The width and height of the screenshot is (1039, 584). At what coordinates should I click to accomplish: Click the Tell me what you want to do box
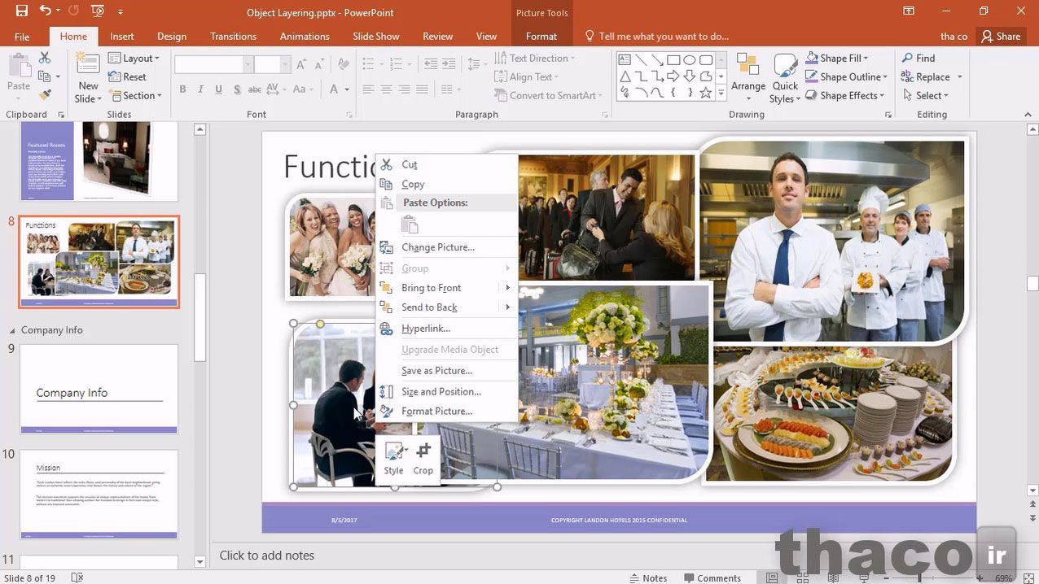[x=656, y=36]
